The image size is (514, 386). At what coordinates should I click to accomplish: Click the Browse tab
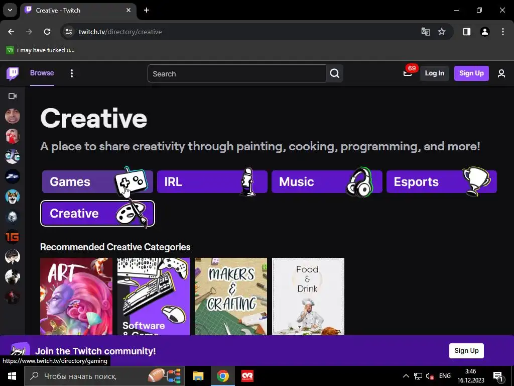click(x=42, y=73)
